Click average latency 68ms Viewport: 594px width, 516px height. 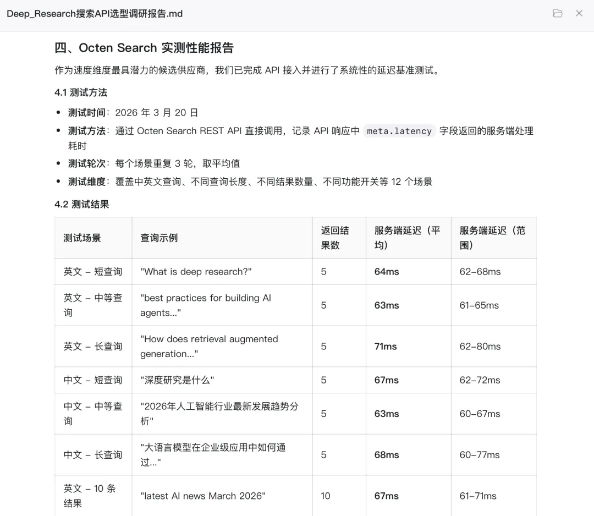[x=387, y=454]
